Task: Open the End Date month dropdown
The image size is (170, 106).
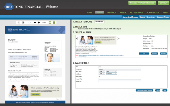Action: tap(111, 74)
